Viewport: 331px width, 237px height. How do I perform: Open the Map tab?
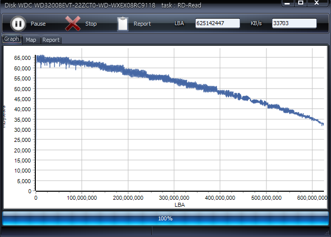[x=31, y=40]
